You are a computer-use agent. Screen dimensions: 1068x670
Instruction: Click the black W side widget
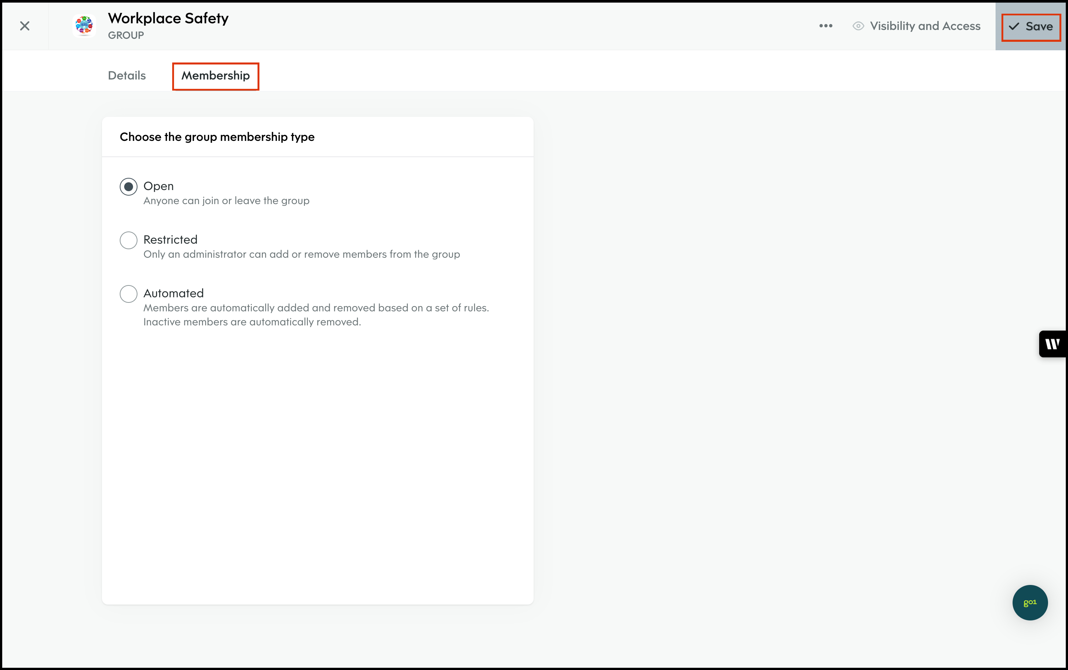[x=1052, y=344]
